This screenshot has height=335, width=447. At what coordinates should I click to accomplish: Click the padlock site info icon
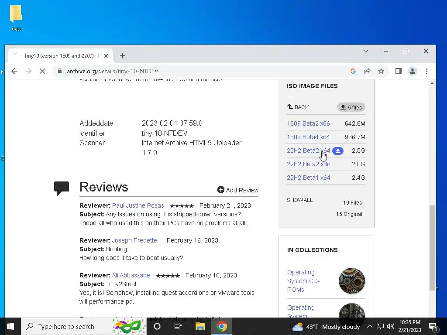(59, 71)
